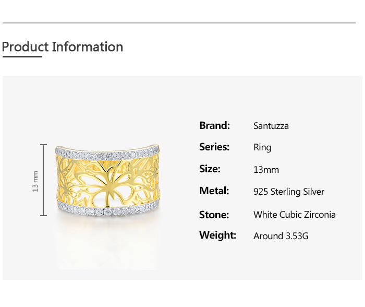The image size is (365, 307).
Task: Click the Around 3.53G weight value
Action: click(281, 236)
